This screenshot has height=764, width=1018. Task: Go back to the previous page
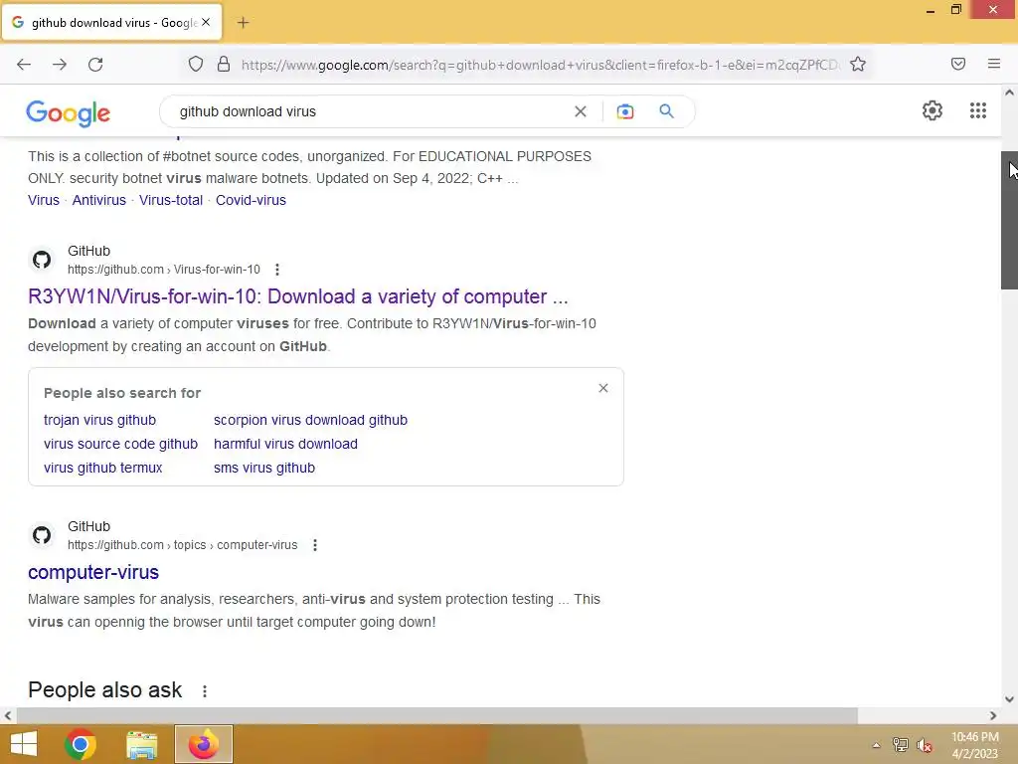[24, 65]
